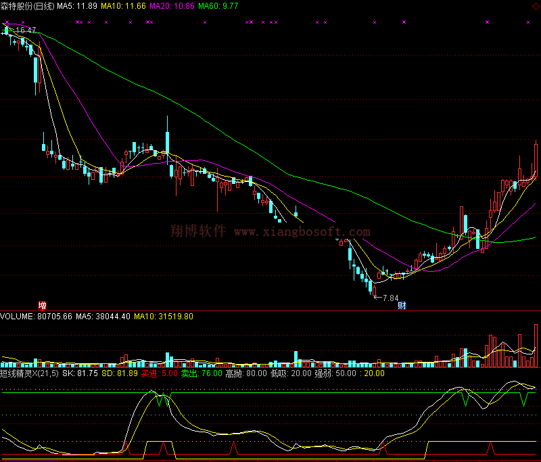Click the SK: 81.75 value
This screenshot has height=462, width=541.
coord(80,373)
